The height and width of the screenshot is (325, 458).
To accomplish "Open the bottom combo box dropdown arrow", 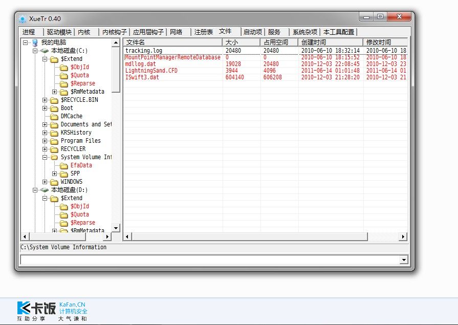I will click(x=404, y=259).
